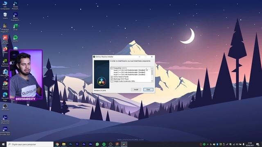Select the OBS Studio desktop shortcut
262x147 pixels.
(x=5, y=107)
